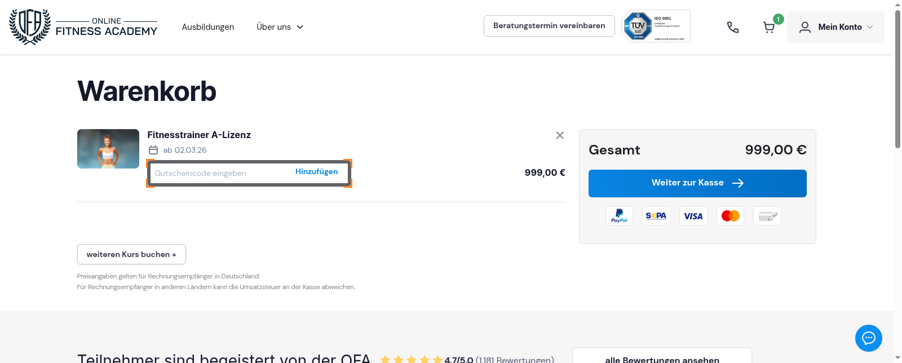The width and height of the screenshot is (902, 363).
Task: Expand the Mein Konto account dropdown
Action: 835,27
